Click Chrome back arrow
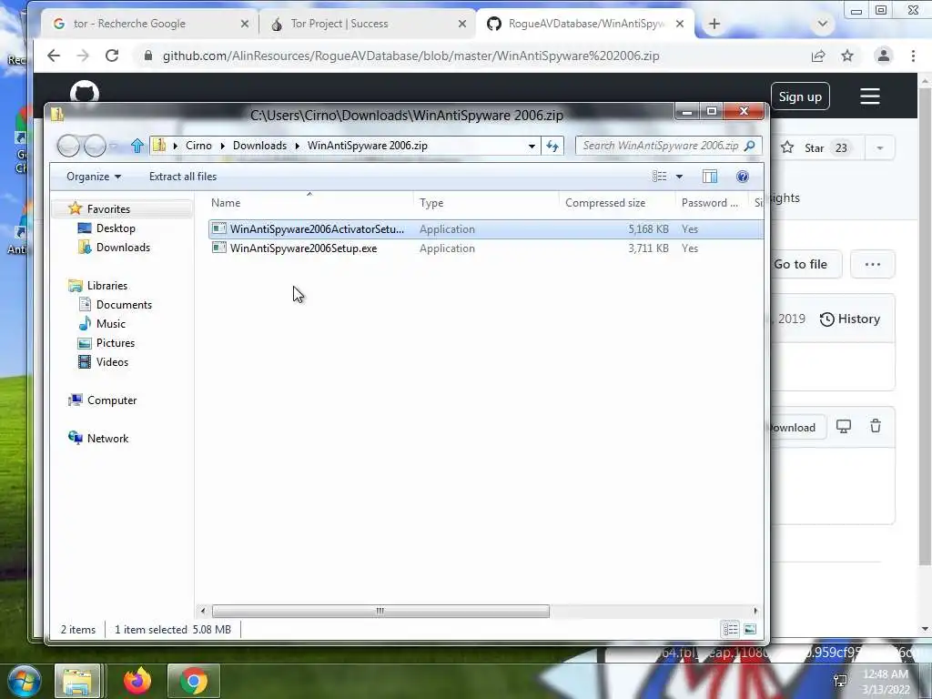This screenshot has height=699, width=932. tap(54, 56)
